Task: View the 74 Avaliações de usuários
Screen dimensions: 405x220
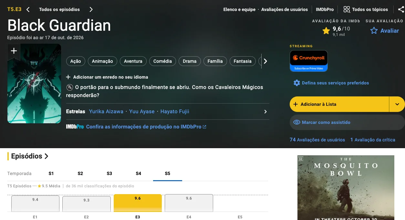Action: 317,140
